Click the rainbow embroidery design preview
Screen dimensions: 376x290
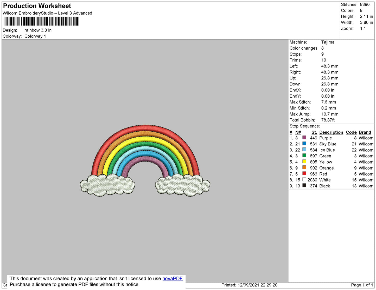click(x=145, y=160)
